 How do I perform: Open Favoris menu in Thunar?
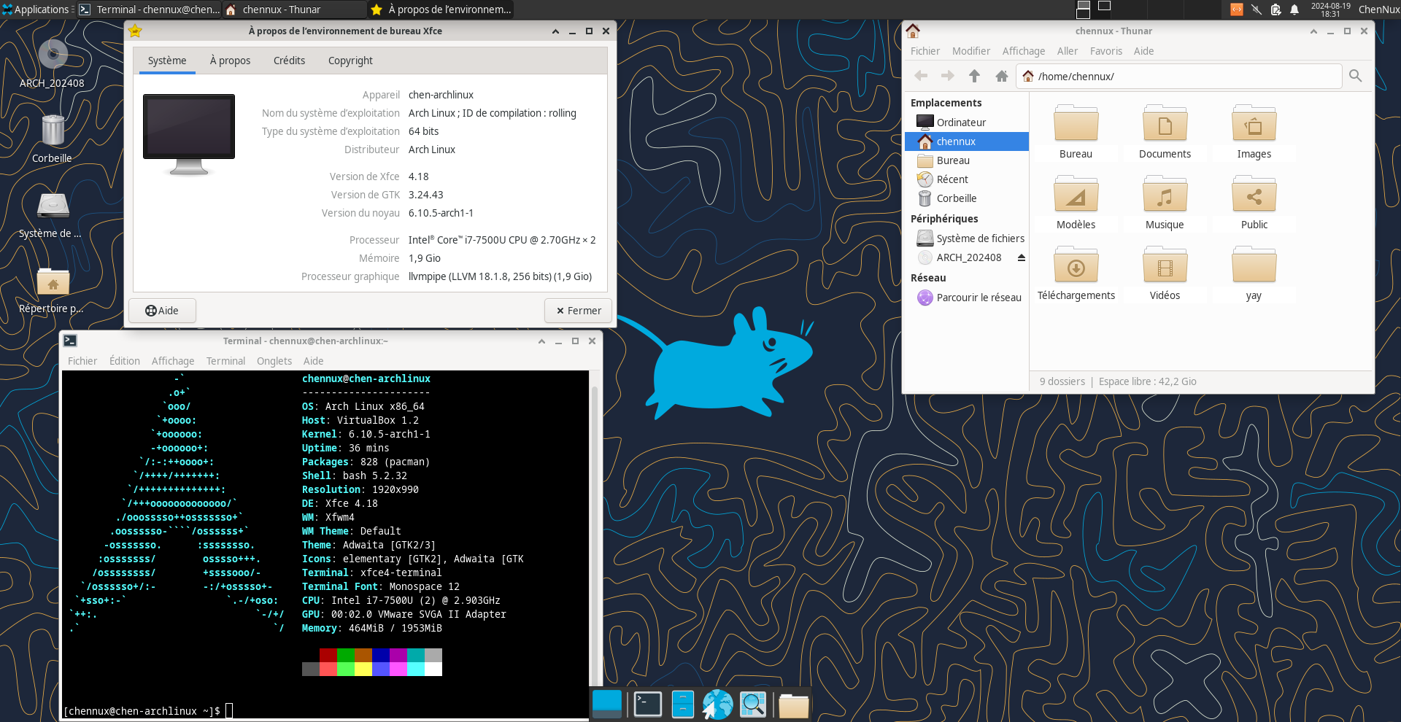click(1106, 51)
